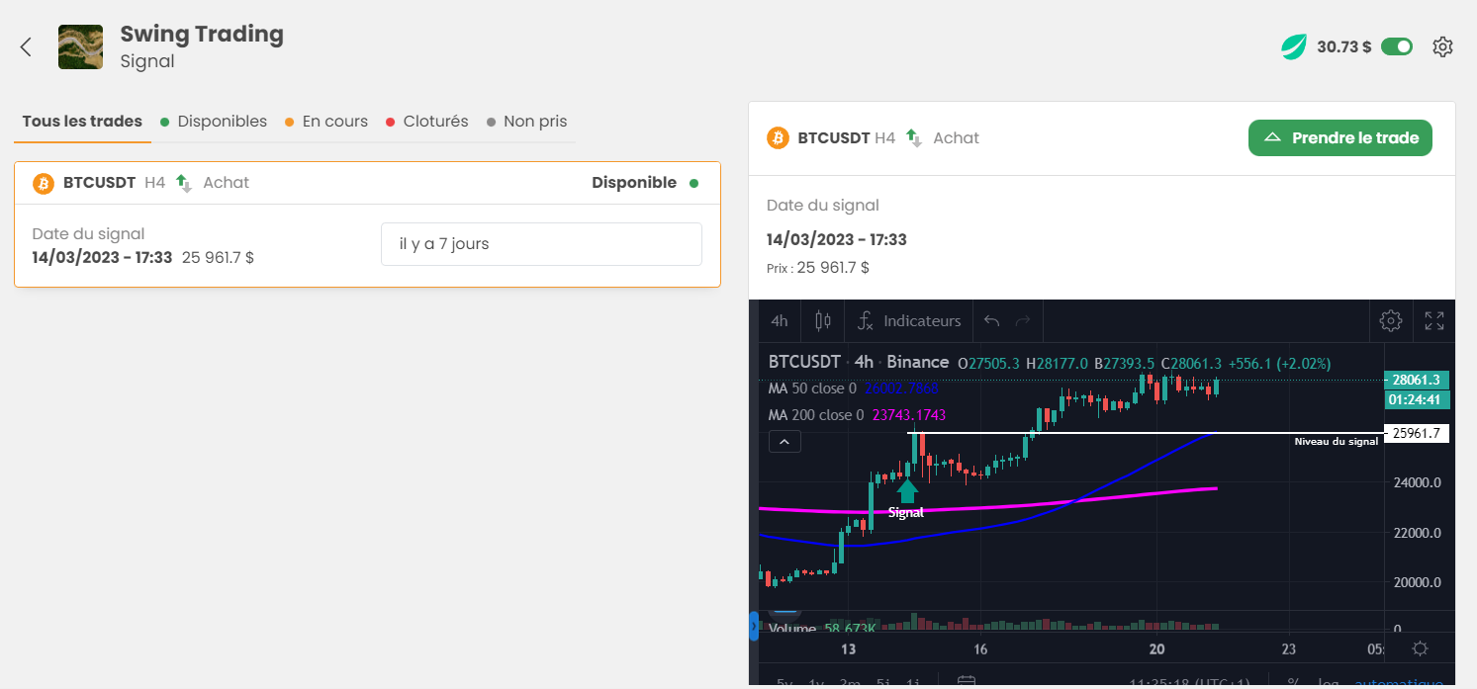The width and height of the screenshot is (1477, 689).
Task: Click the Disponible status label
Action: click(x=634, y=183)
